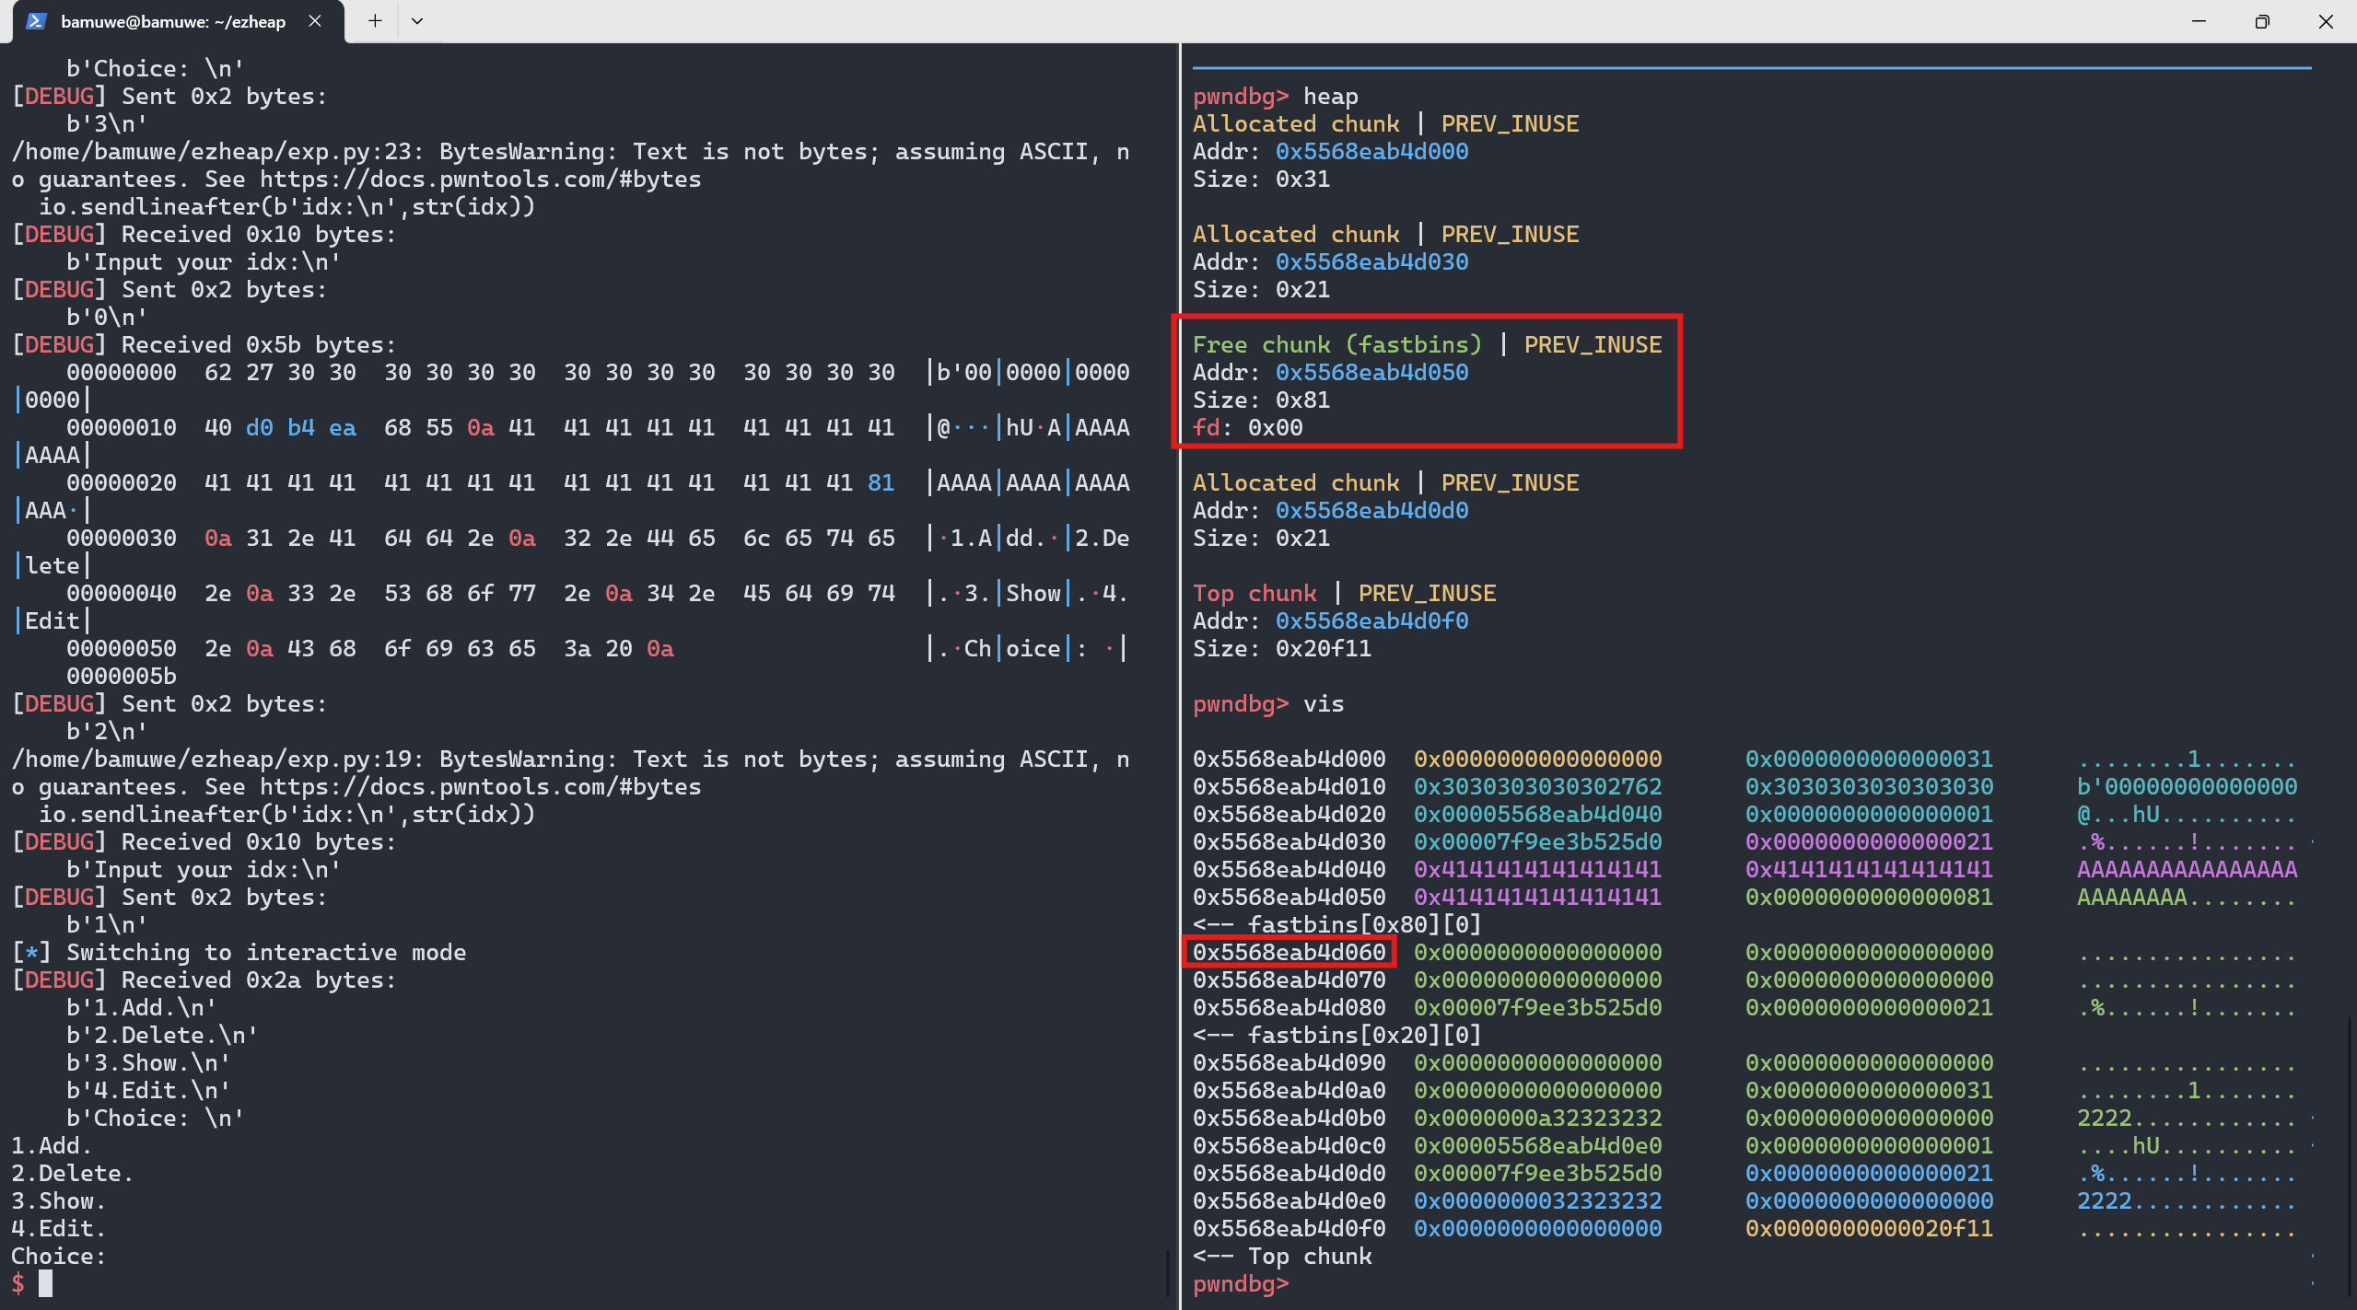Click the left pane shell prompt cursor
This screenshot has height=1310, width=2357.
click(45, 1283)
